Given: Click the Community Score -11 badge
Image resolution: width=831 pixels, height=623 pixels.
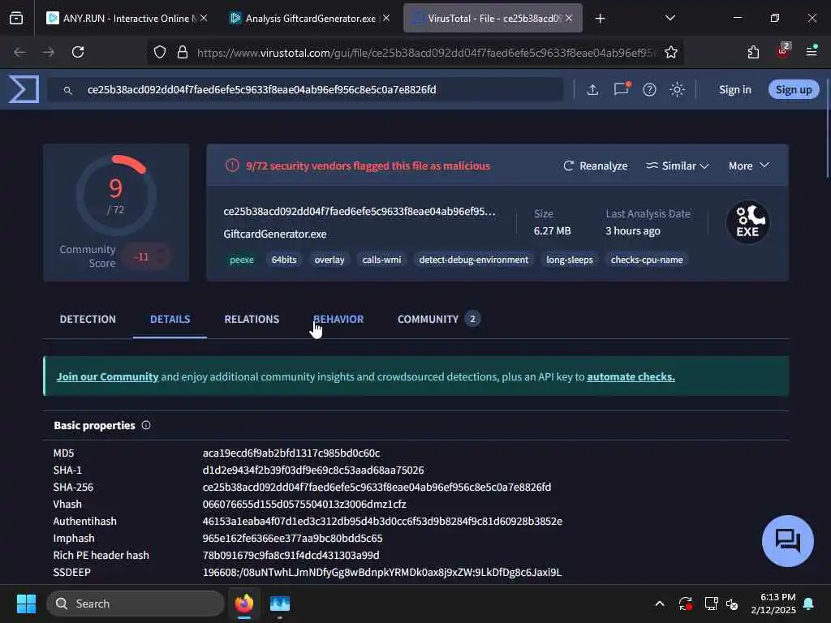Looking at the screenshot, I should (144, 256).
